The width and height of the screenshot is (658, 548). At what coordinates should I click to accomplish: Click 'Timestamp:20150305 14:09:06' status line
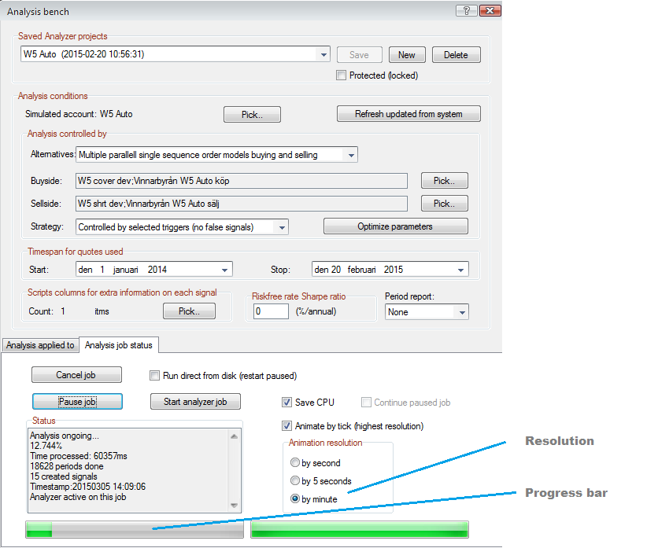87,487
